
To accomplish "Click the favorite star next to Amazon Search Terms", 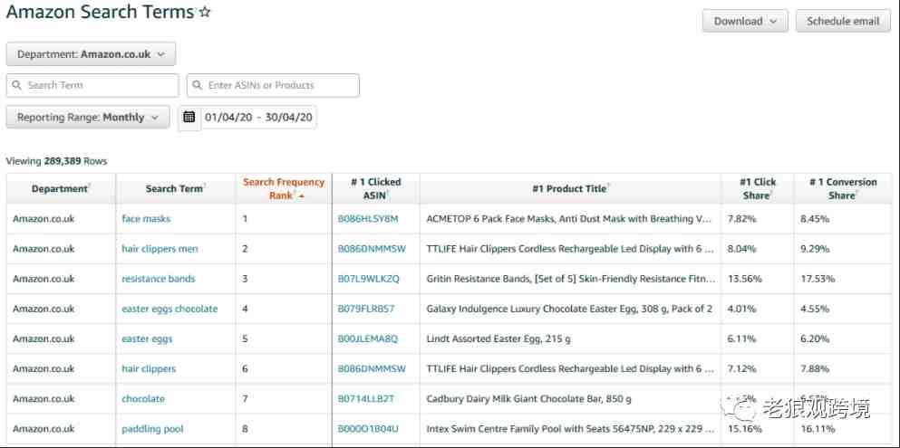I will tap(204, 12).
